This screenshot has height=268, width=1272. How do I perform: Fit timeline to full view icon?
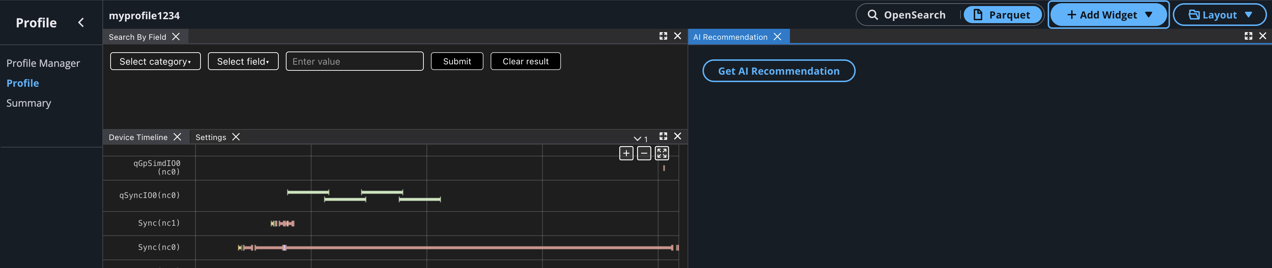point(662,154)
